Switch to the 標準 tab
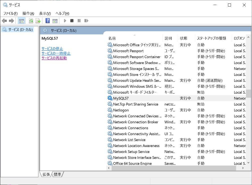Screen dimensions: 252x185 [57, 174]
